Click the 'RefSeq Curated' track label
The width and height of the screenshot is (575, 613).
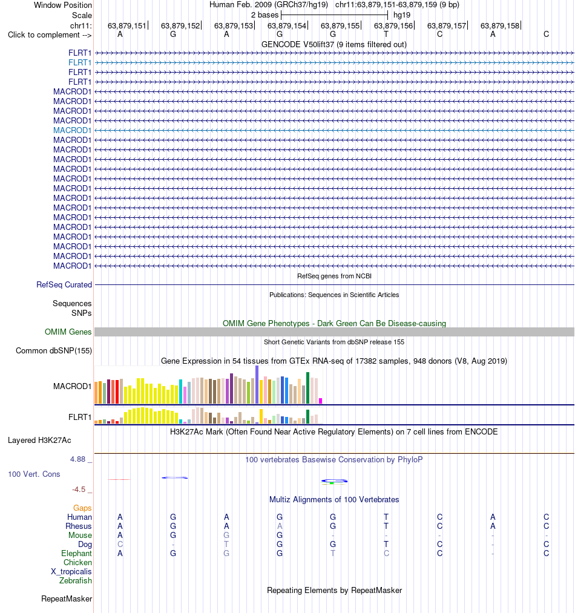64,284
